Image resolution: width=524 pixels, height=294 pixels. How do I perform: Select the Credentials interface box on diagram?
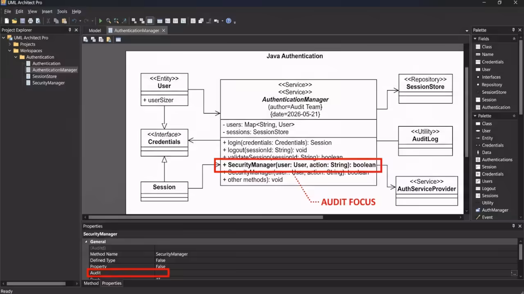[x=164, y=143]
